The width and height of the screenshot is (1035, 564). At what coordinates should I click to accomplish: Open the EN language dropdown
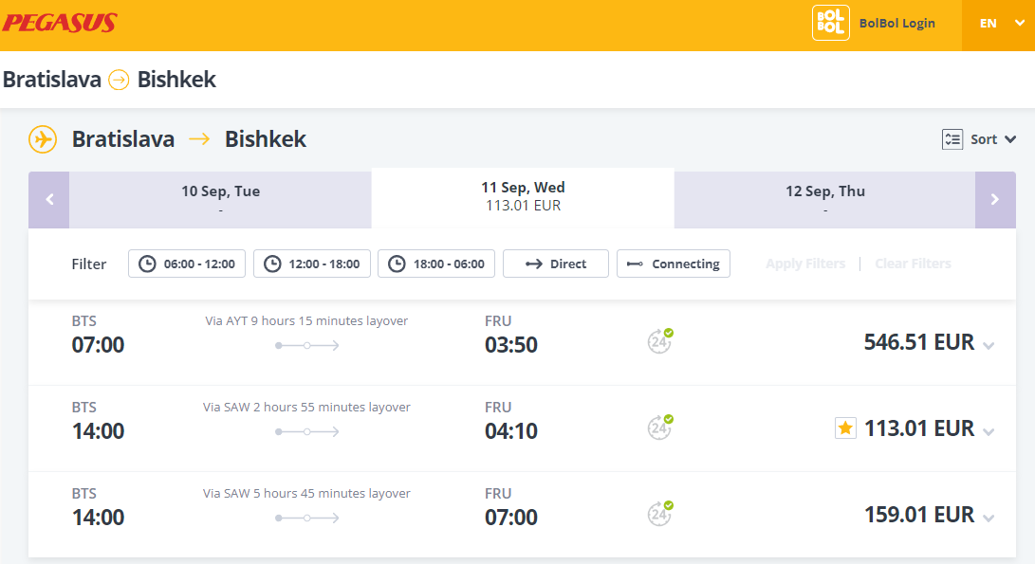click(998, 23)
